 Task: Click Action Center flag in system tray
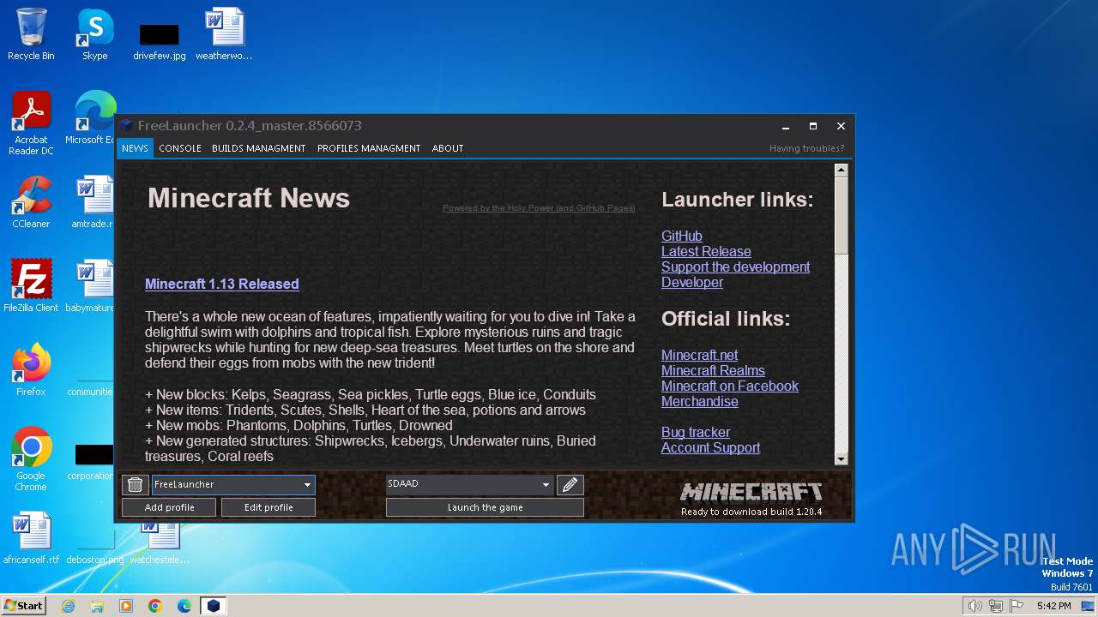1017,606
